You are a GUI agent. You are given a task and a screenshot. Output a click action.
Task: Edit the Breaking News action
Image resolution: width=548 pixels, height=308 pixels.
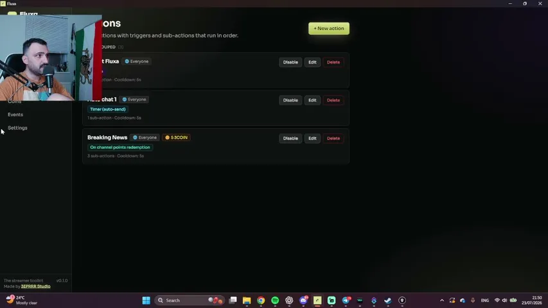tap(312, 139)
